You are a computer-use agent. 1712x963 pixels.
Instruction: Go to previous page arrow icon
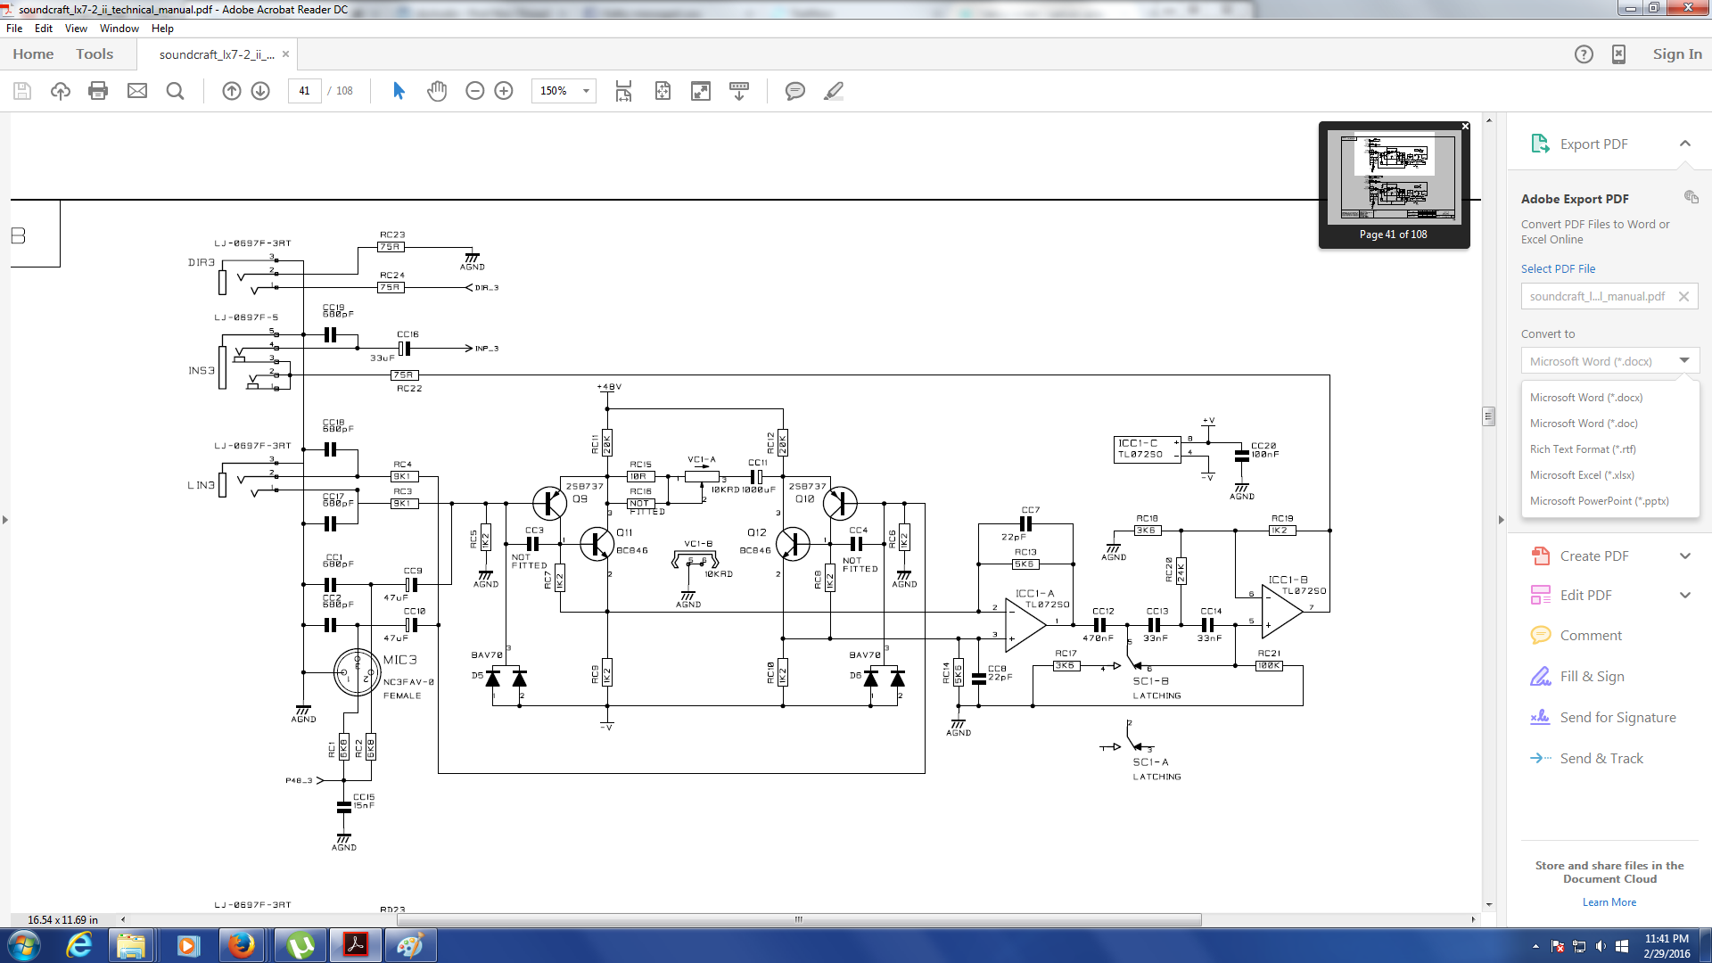coord(232,91)
